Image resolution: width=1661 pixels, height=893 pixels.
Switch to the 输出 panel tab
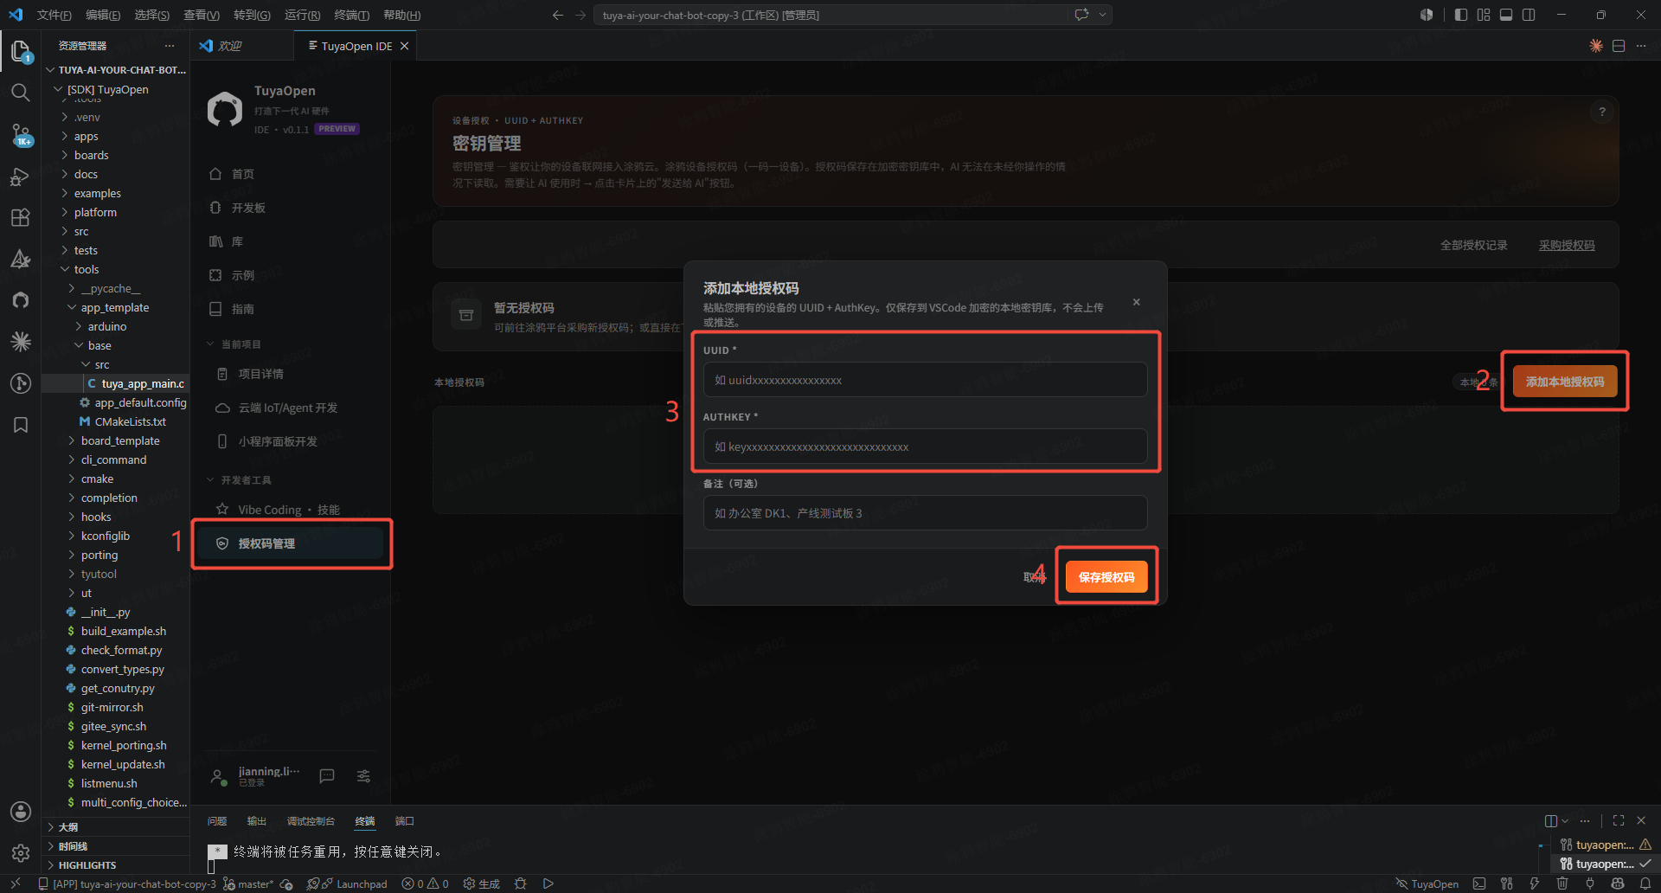257,821
